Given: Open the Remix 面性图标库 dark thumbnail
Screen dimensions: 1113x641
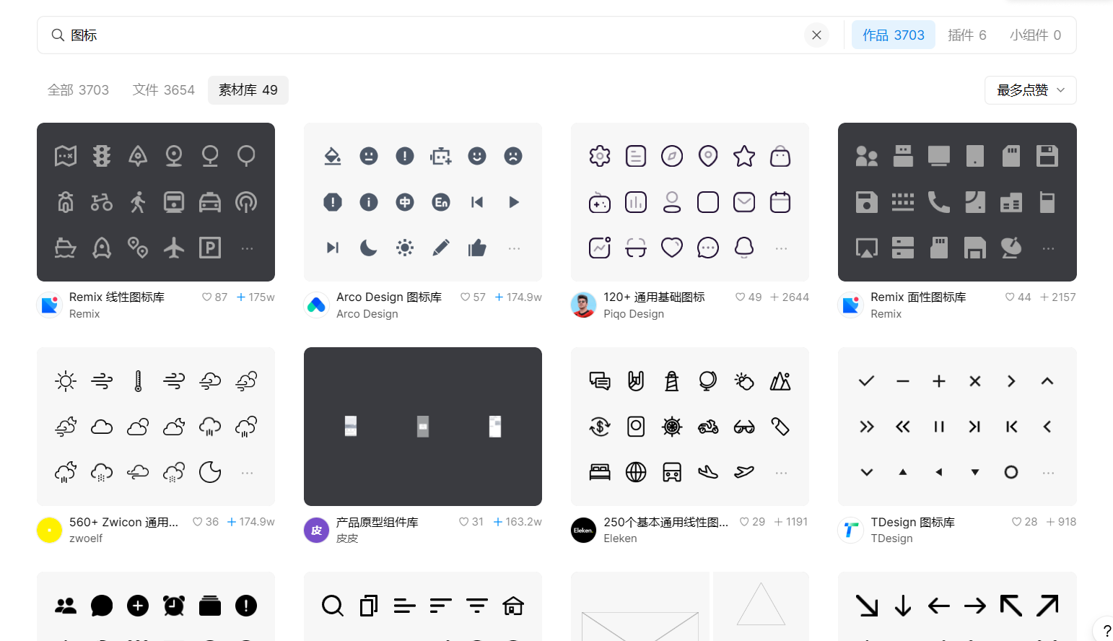Looking at the screenshot, I should [957, 202].
